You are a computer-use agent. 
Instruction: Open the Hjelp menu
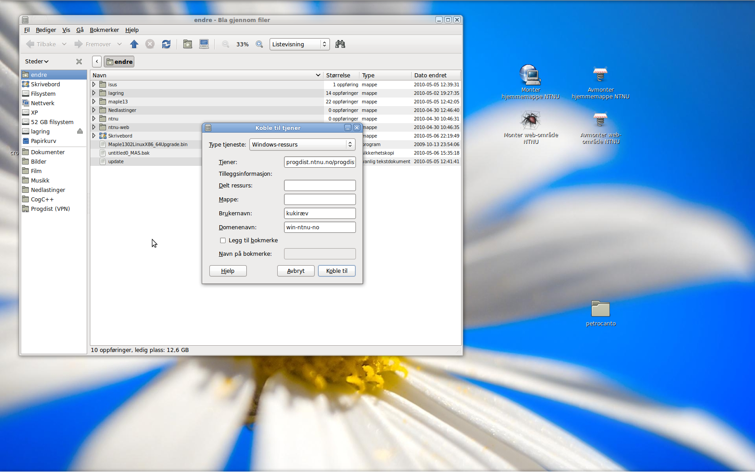[132, 30]
